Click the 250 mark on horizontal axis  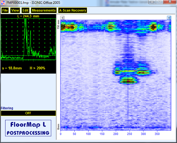click(x=129, y=134)
